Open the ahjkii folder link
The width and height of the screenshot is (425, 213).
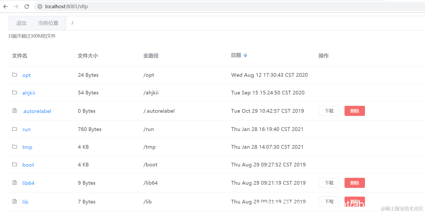pos(29,93)
